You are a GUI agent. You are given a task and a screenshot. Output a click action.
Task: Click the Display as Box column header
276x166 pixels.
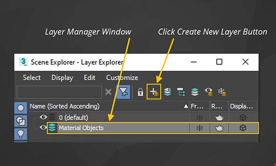point(243,106)
